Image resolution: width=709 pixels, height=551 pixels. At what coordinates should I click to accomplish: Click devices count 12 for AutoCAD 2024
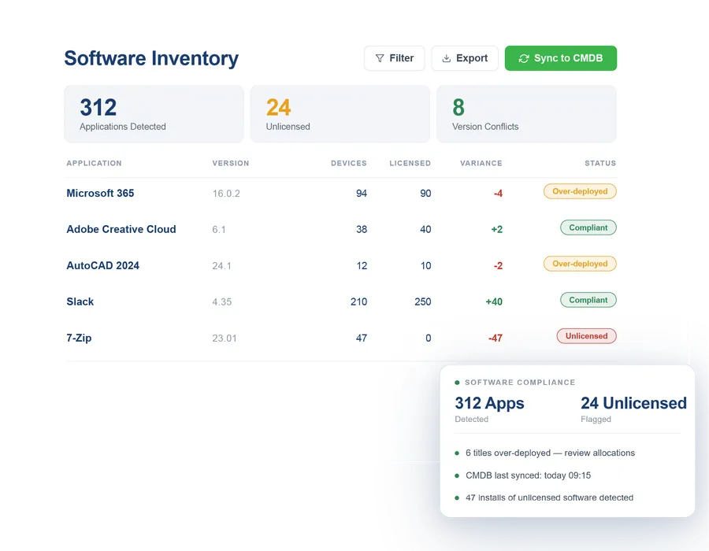pyautogui.click(x=362, y=265)
